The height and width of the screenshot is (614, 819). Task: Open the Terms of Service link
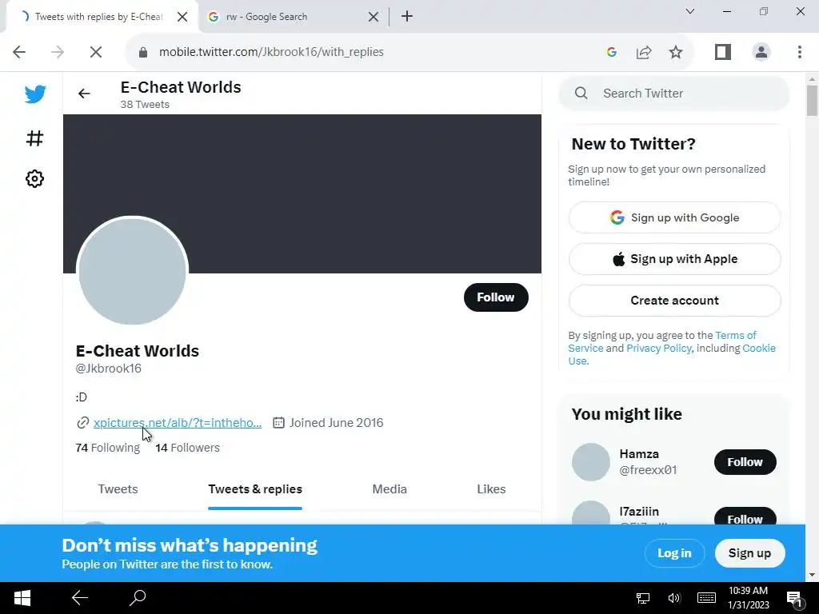[x=736, y=335]
